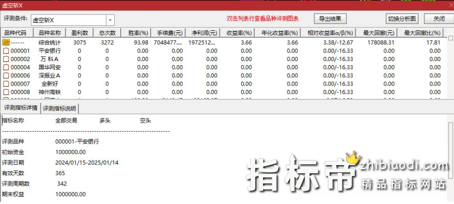The width and height of the screenshot is (454, 204).
Task: Sort by 手续费(元) column header
Action: click(x=168, y=33)
